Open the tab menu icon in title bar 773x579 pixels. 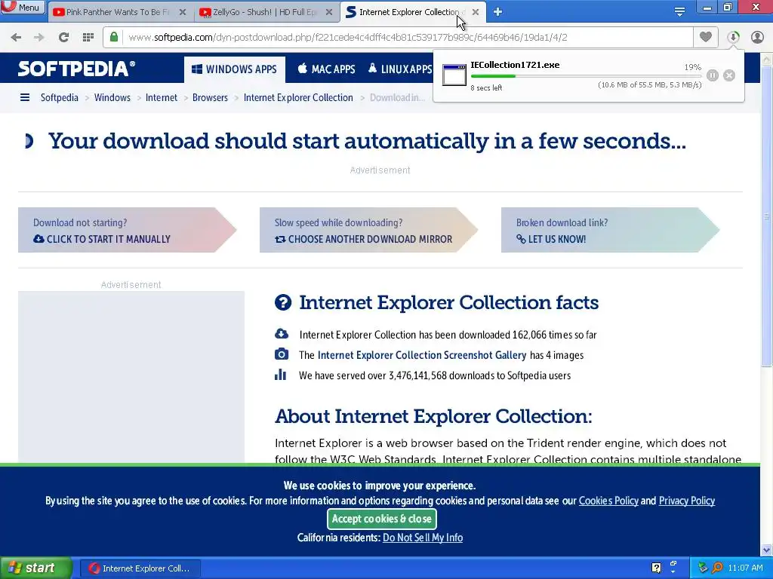(680, 12)
